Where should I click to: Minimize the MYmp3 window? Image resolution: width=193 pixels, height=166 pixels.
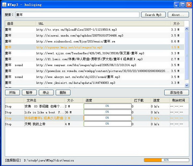pos(176,5)
